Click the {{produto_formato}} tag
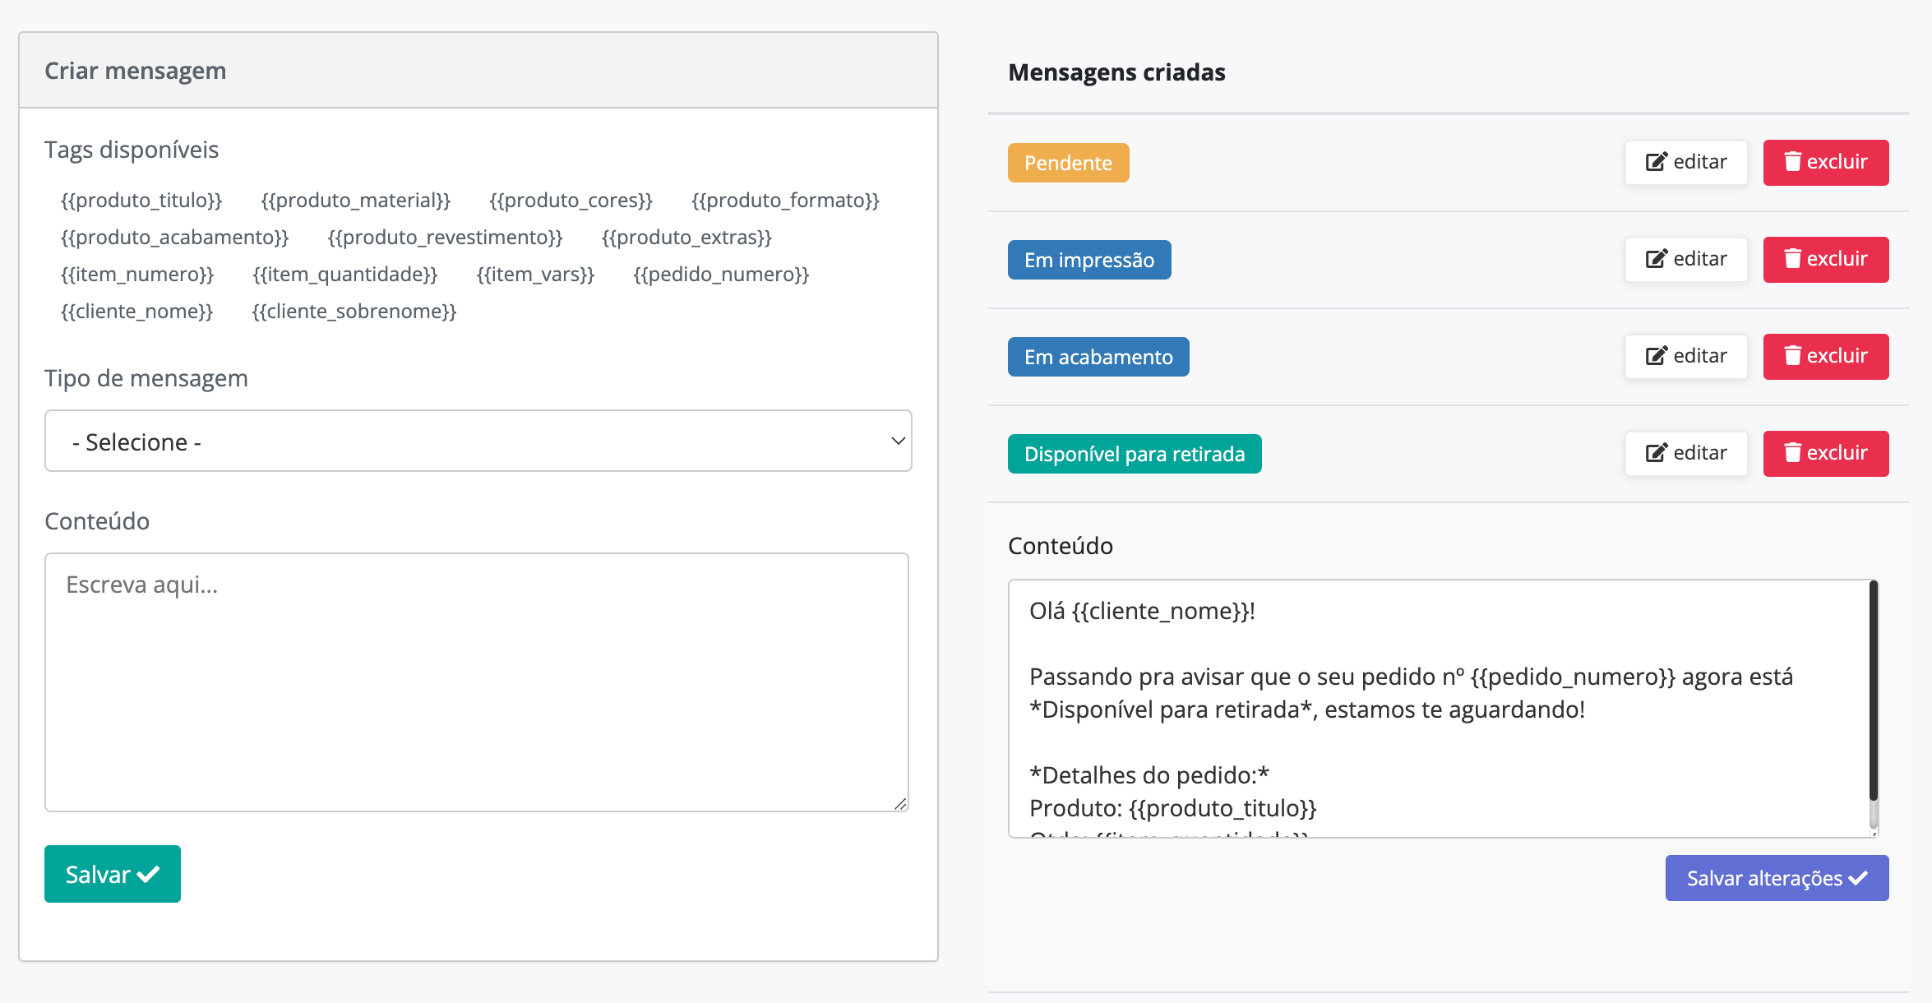Image resolution: width=1932 pixels, height=1003 pixels. point(785,201)
